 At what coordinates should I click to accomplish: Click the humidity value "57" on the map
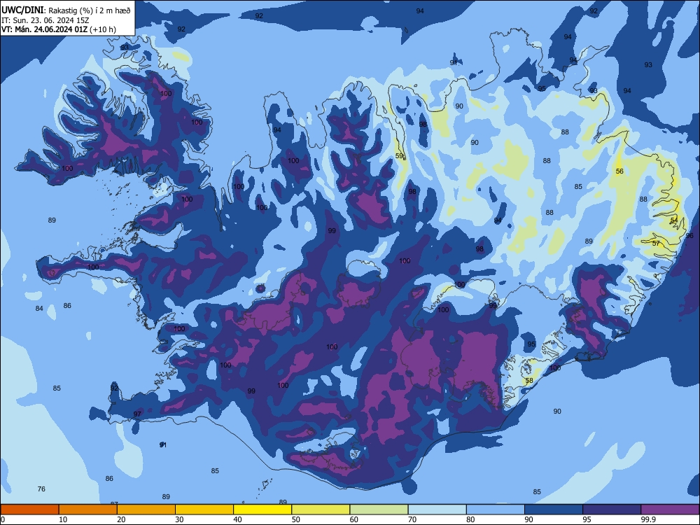click(x=656, y=244)
